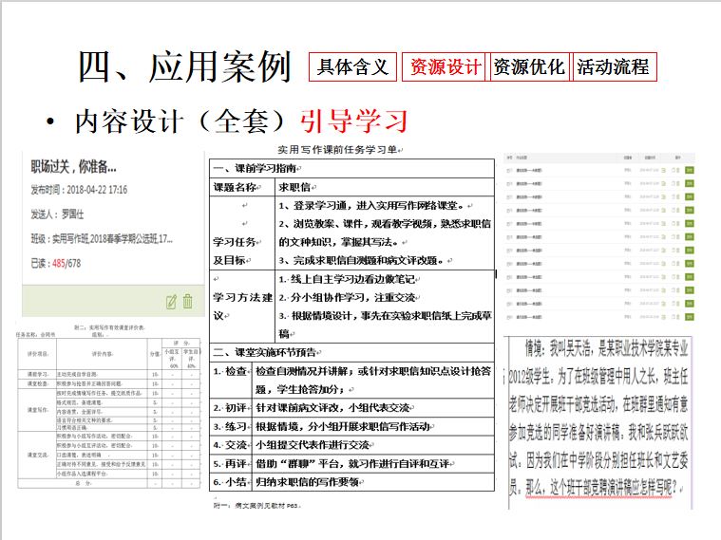Click the 4. 交流 cell
This screenshot has height=540, width=721.
point(231,445)
